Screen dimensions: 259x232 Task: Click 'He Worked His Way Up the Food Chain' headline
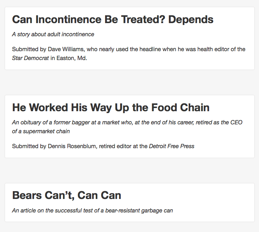[x=111, y=108]
